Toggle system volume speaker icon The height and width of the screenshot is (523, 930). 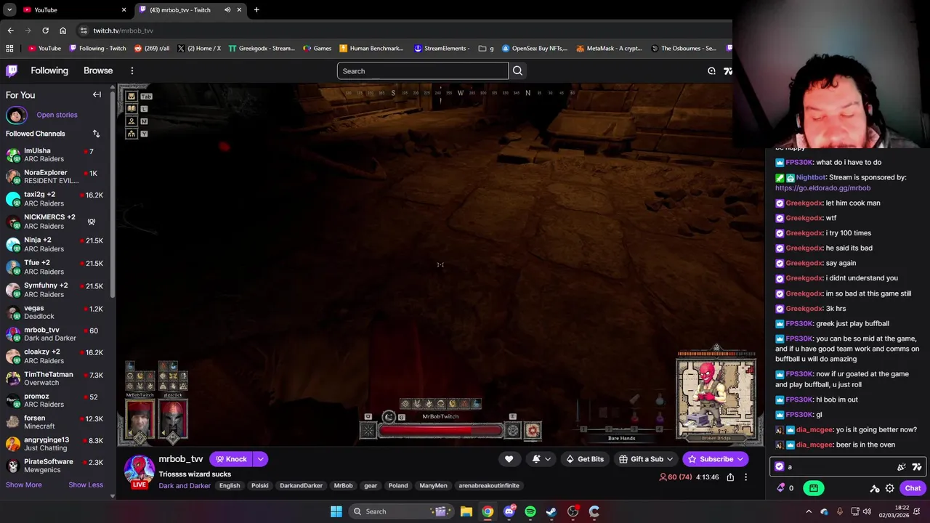click(867, 511)
